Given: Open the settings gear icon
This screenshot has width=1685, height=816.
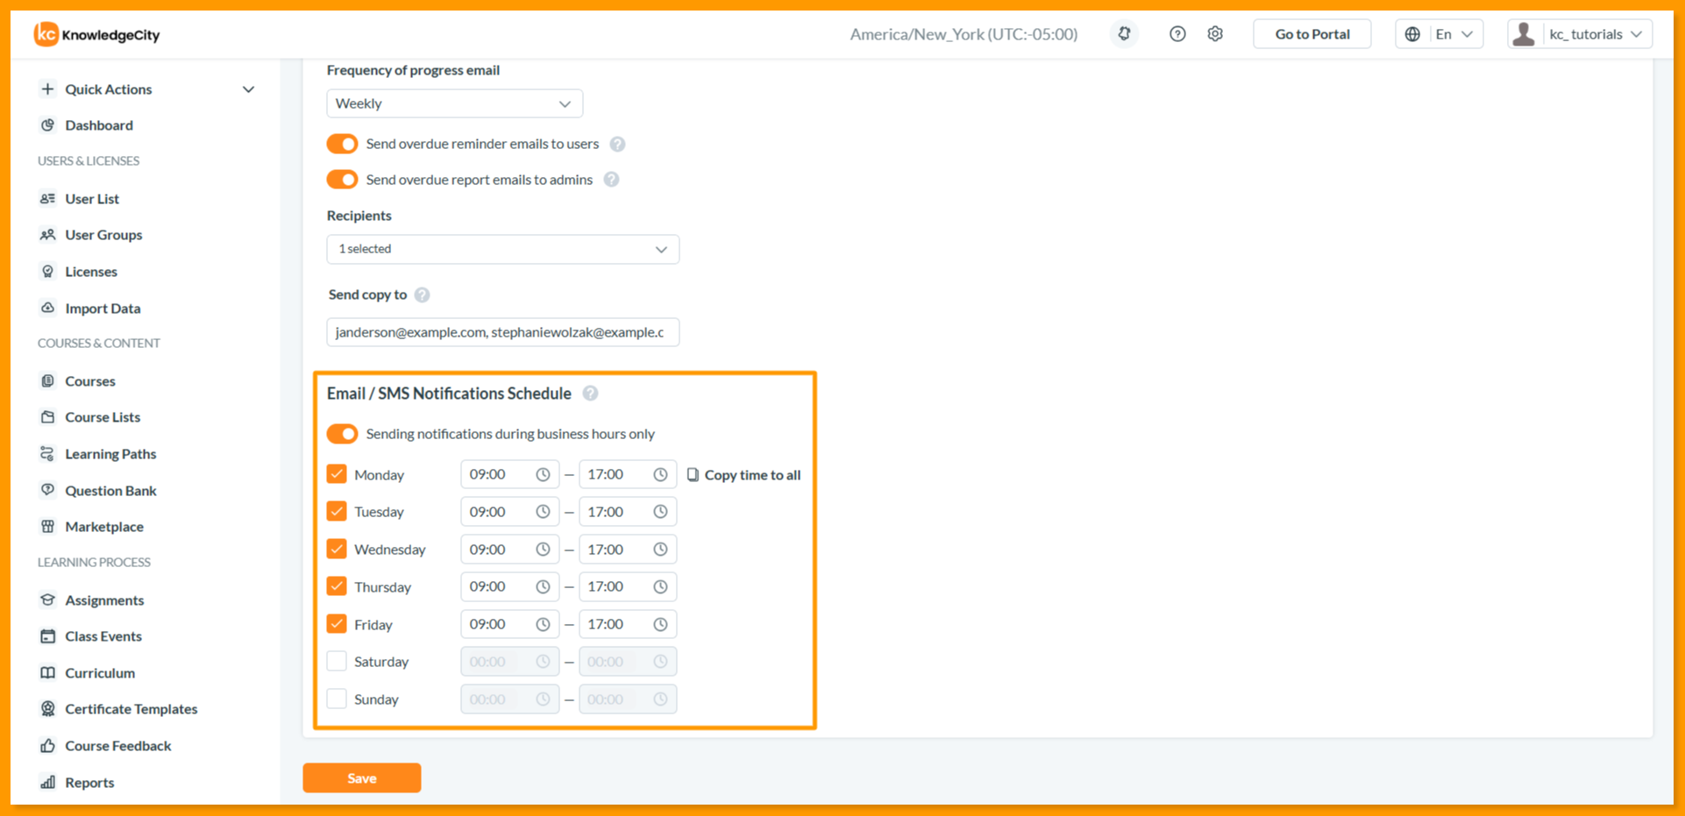Looking at the screenshot, I should [x=1215, y=34].
